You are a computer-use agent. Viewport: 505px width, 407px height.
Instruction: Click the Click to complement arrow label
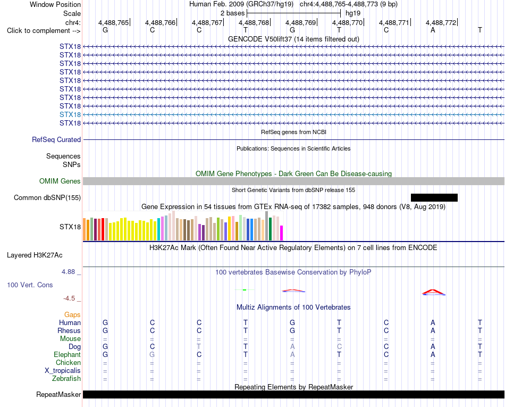point(44,31)
